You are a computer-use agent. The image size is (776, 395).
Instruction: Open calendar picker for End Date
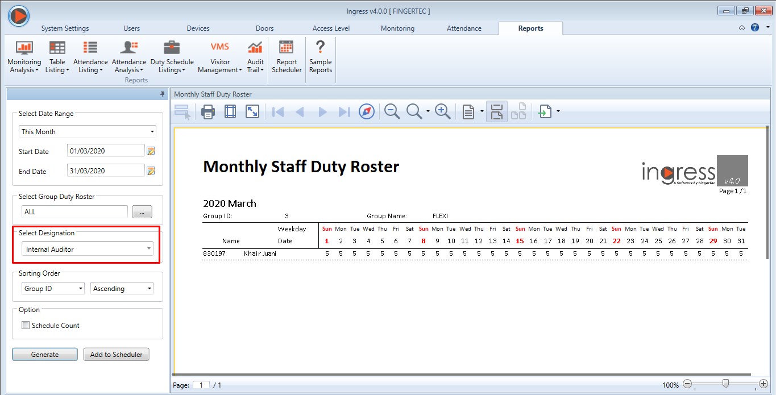(151, 171)
